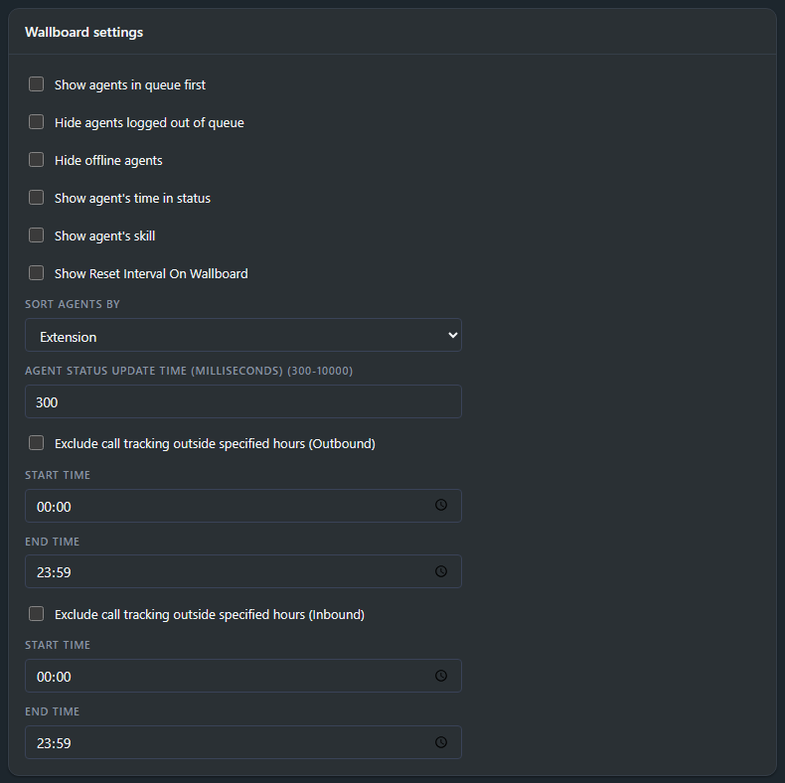Select the Outbound Start Time 00:00 field

243,506
